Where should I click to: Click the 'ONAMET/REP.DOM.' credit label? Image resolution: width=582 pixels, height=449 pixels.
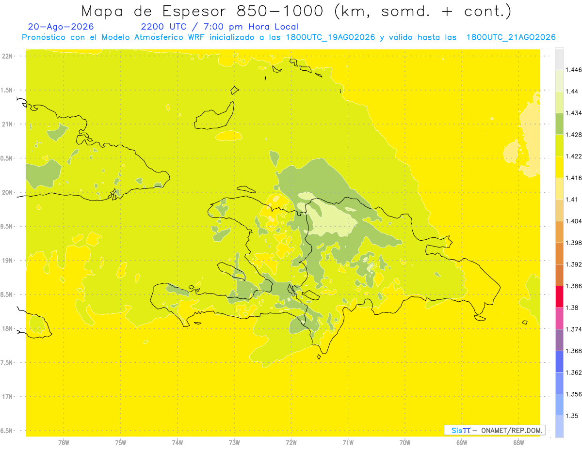(x=512, y=430)
